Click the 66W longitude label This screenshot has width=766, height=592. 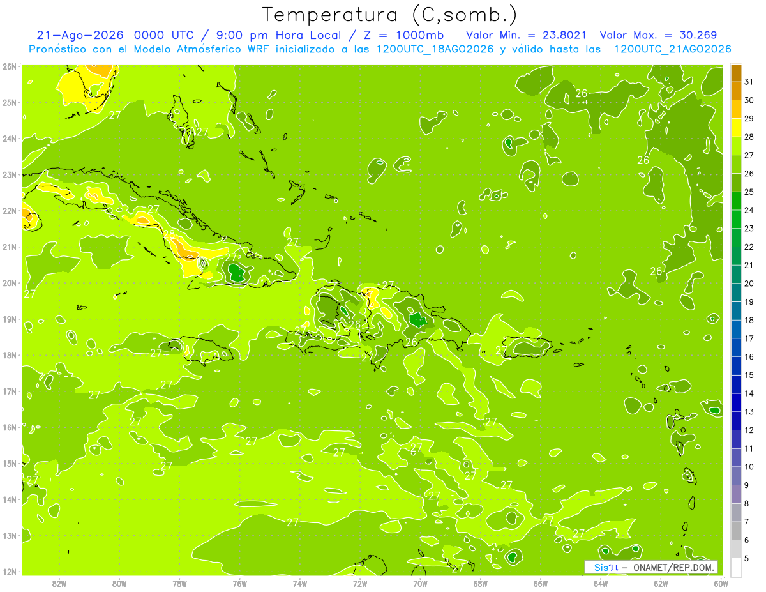pos(541,583)
